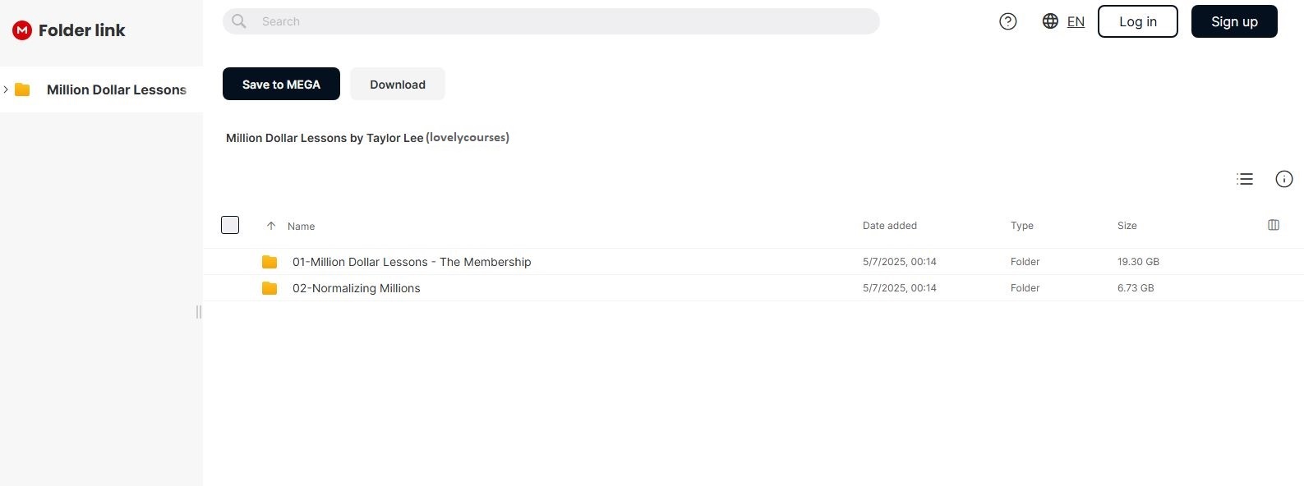Toggle name sort order arrow
The width and height of the screenshot is (1304, 486).
pyautogui.click(x=271, y=226)
